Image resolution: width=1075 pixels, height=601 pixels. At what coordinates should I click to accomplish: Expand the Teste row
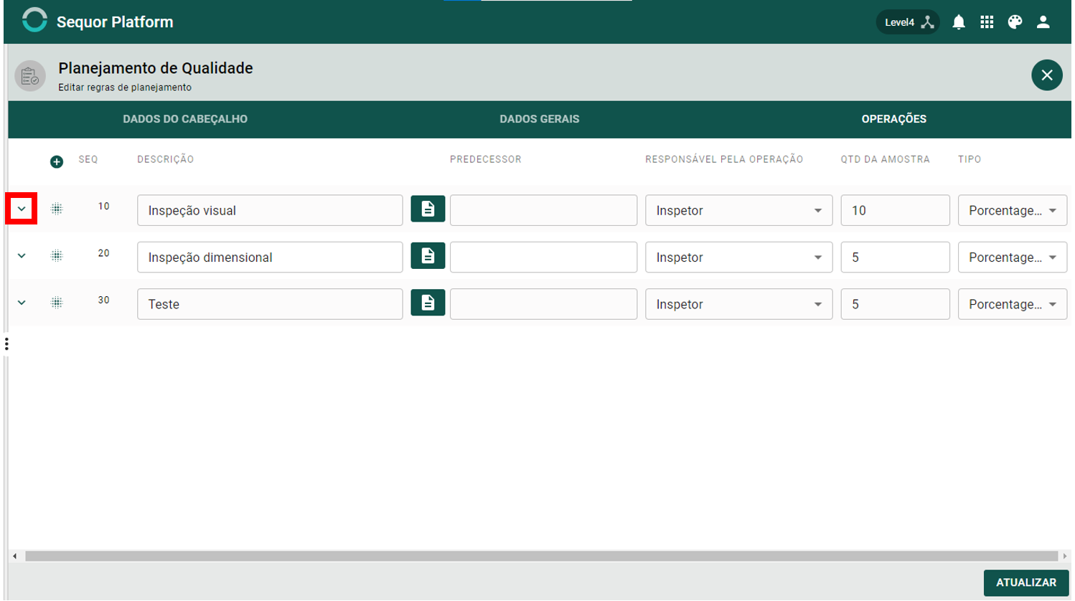(22, 303)
